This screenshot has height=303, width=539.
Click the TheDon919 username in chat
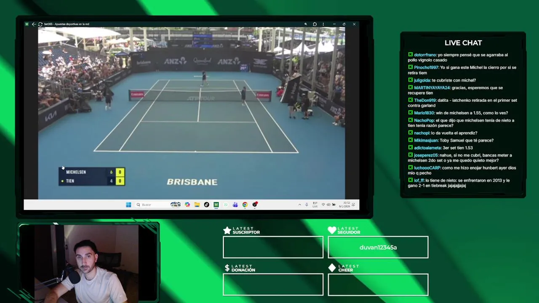(x=425, y=101)
